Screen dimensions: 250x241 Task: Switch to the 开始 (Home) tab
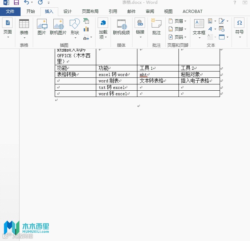coord(30,12)
